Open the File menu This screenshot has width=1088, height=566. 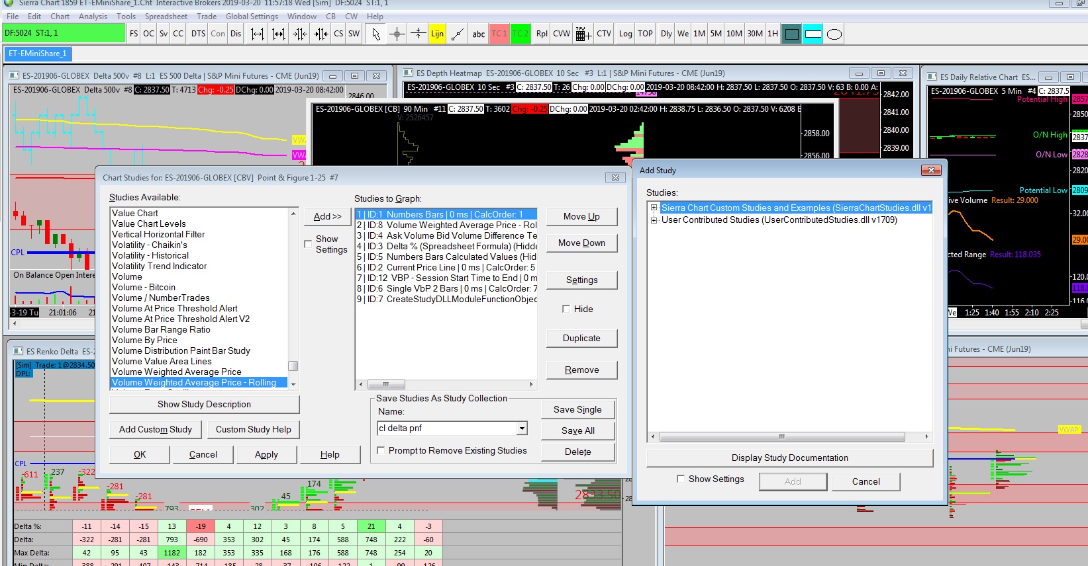(13, 17)
